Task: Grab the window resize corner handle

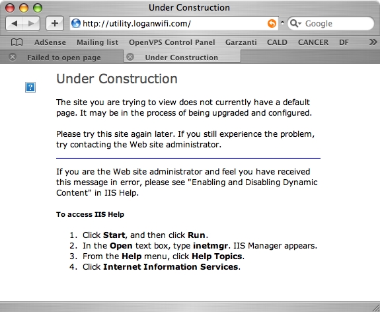Action: pos(375,307)
